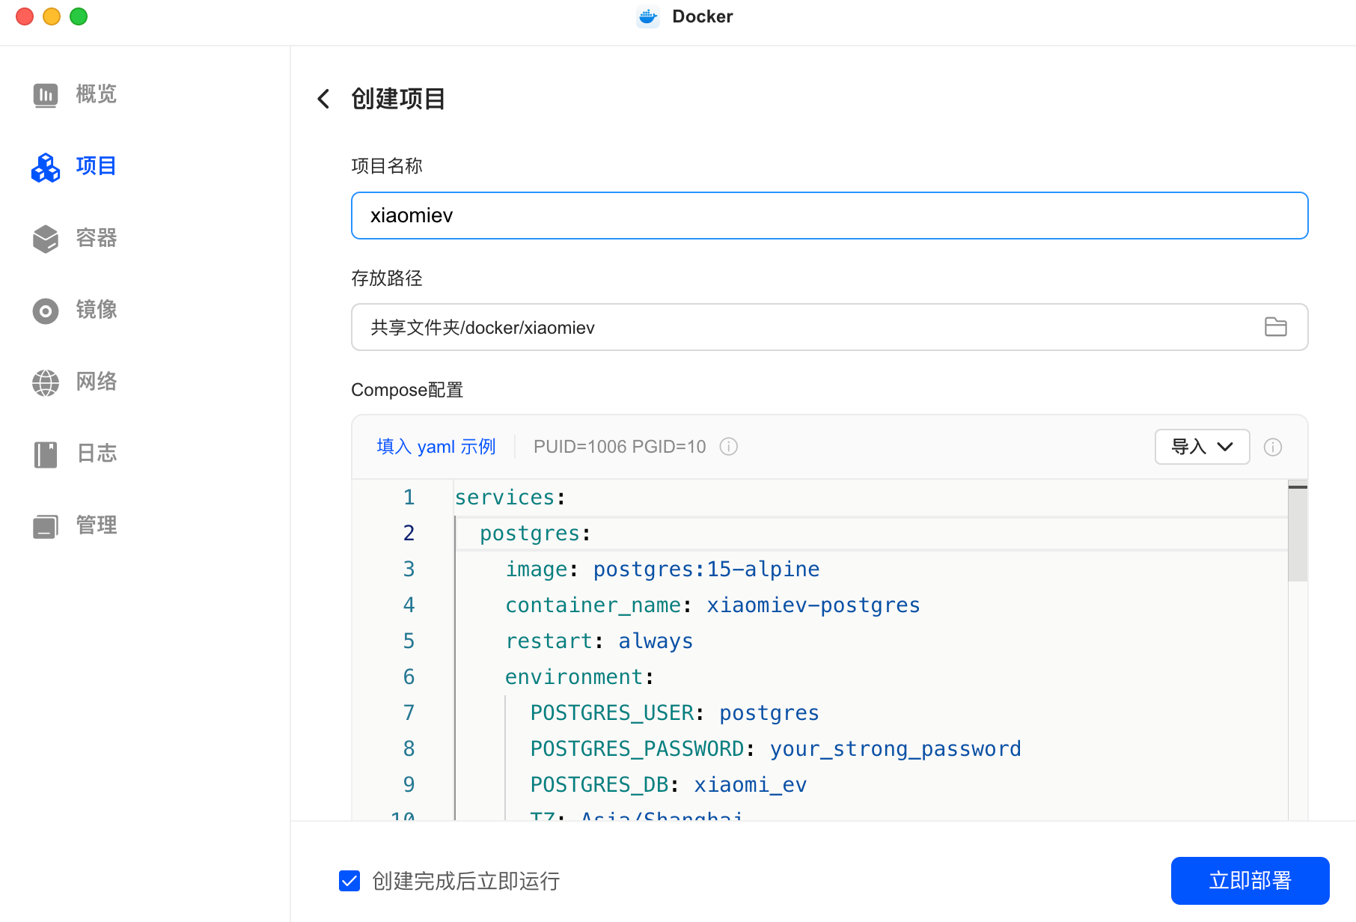Open the 概览 overview icon
1356x922 pixels.
[x=46, y=95]
